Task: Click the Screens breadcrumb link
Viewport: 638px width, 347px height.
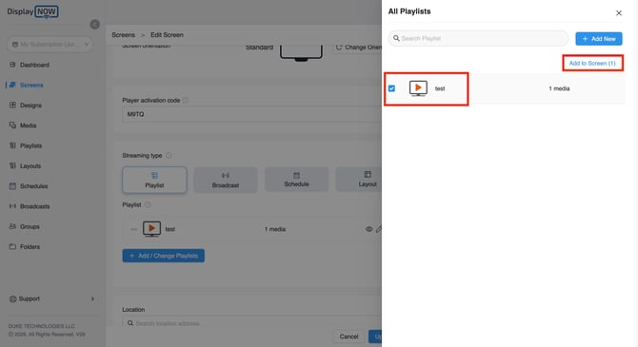Action: (123, 35)
